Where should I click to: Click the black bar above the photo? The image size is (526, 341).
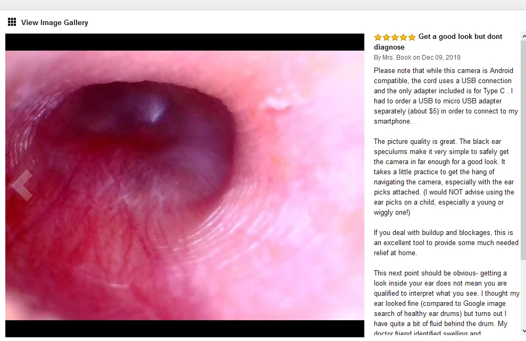point(185,42)
